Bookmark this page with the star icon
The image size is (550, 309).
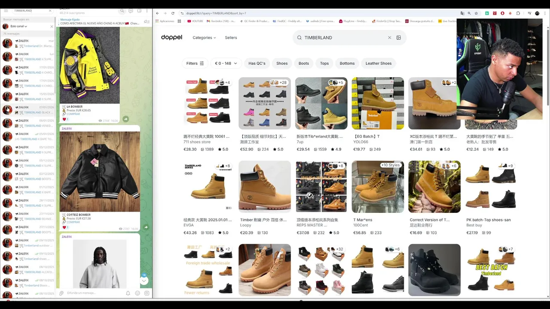476,13
